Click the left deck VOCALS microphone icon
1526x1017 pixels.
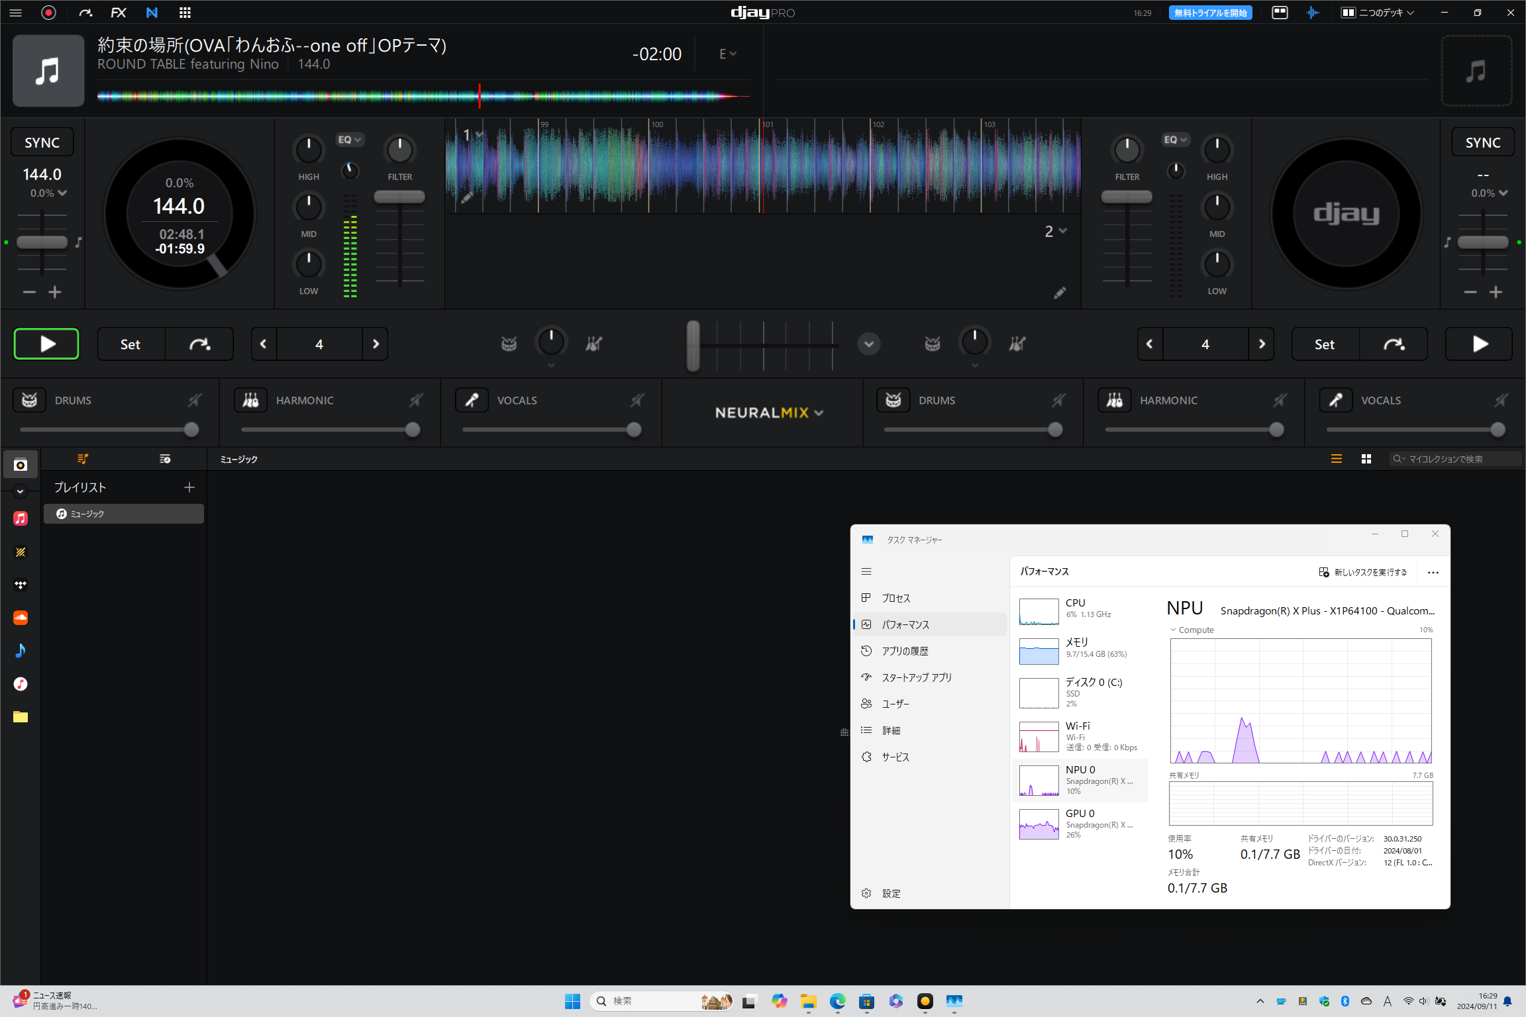(472, 400)
